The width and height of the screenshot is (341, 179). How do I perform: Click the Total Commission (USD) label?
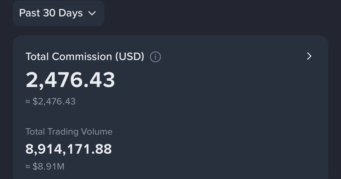point(85,57)
